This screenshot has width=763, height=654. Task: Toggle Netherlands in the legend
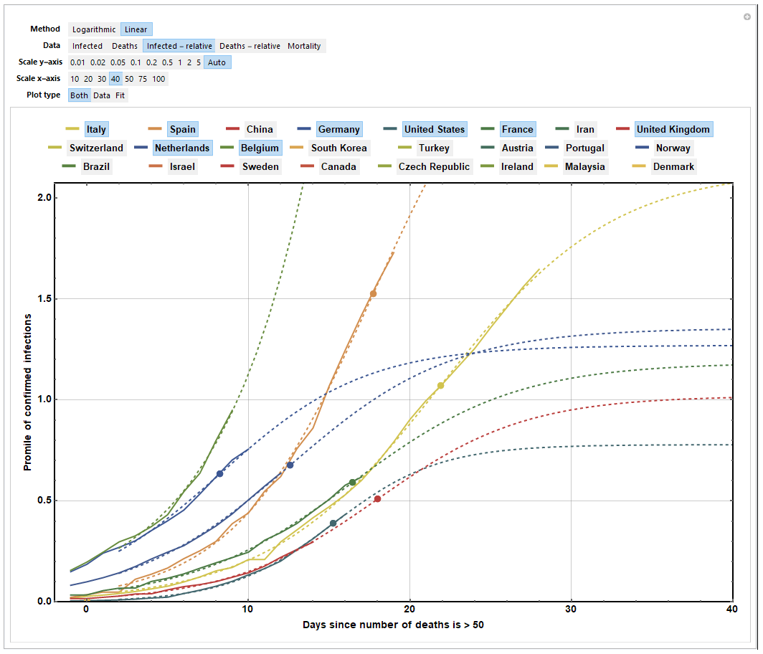click(x=182, y=148)
